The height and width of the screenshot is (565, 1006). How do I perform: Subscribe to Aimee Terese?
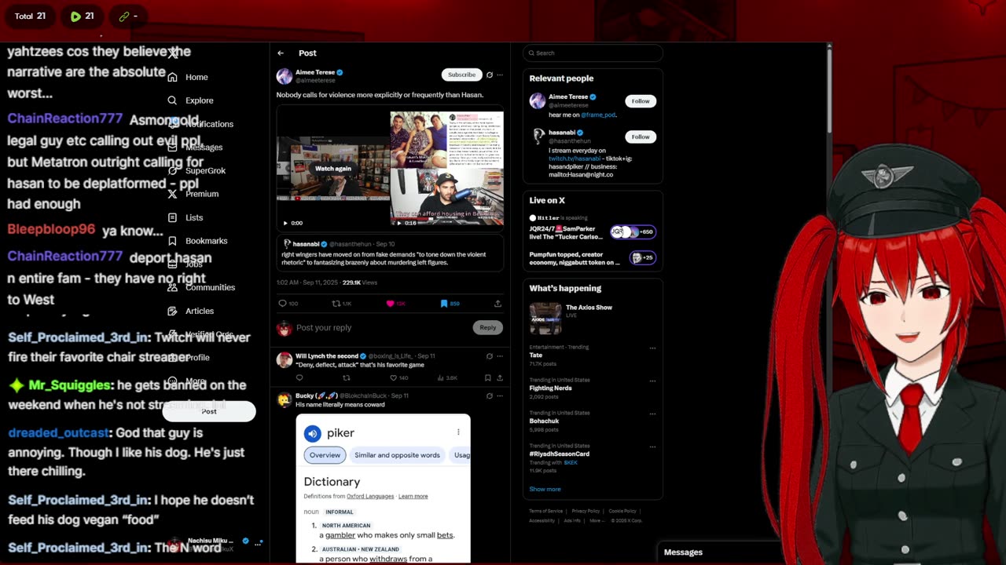461,75
